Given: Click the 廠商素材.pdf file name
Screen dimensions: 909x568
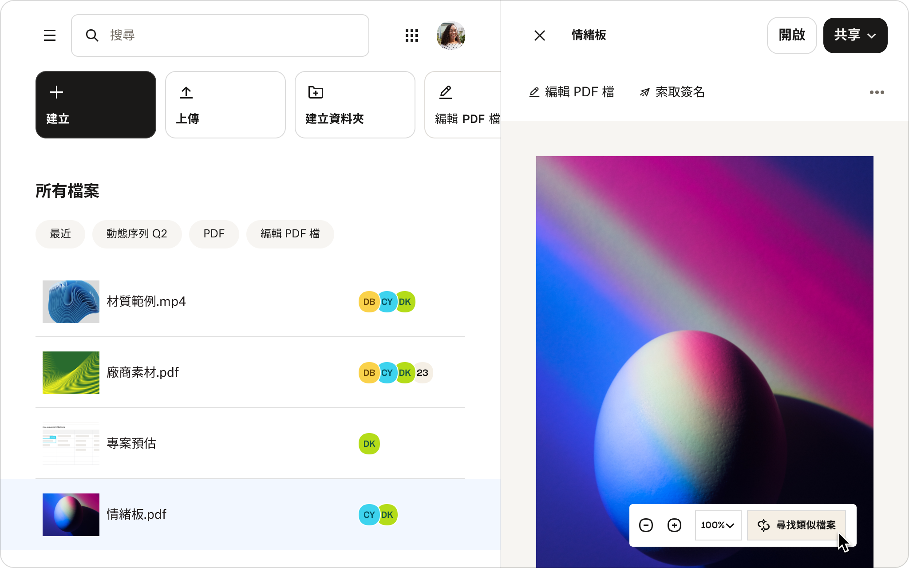Looking at the screenshot, I should coord(142,372).
